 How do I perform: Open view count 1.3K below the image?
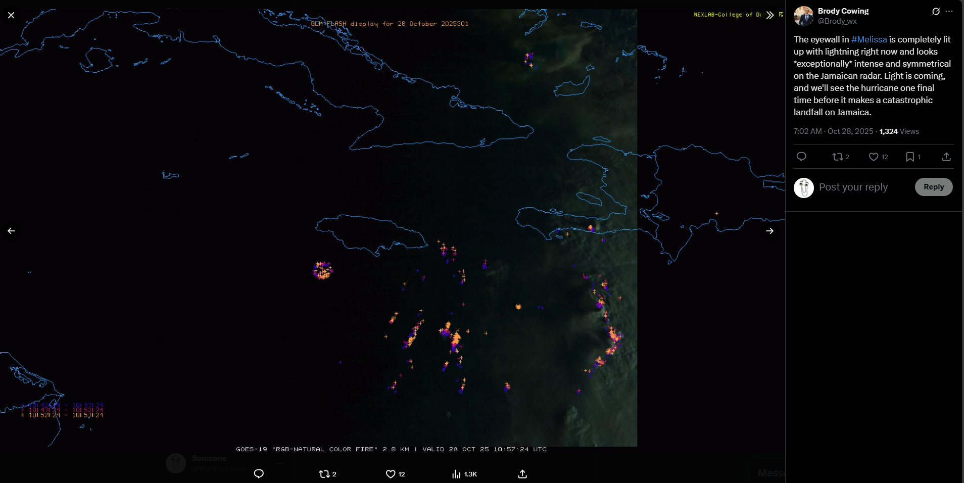pyautogui.click(x=464, y=474)
